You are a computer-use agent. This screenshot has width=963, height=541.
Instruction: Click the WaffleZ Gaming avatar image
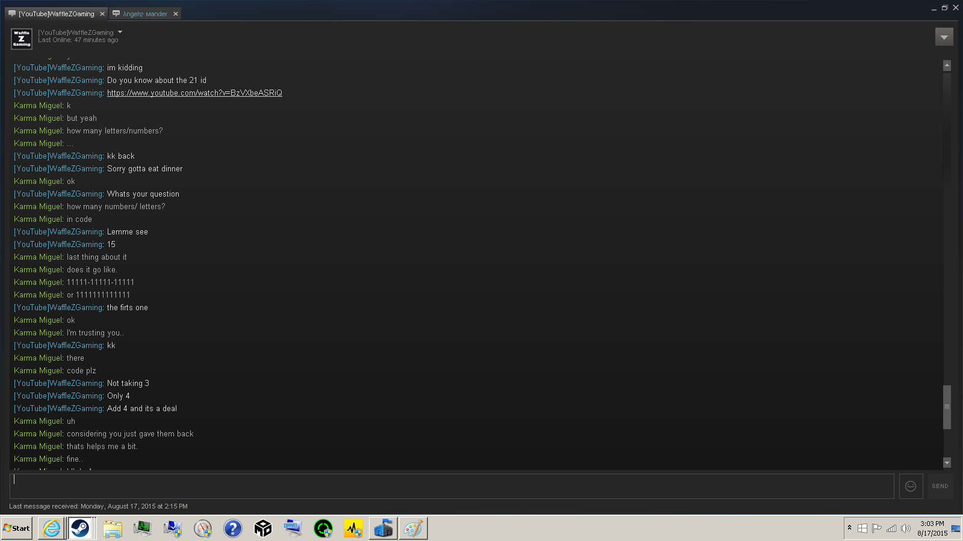click(22, 39)
